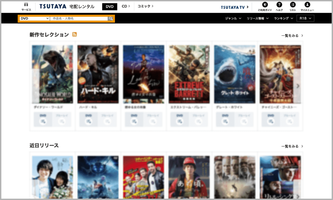
Task: Open the ヘルプ question mark icon
Action: coord(279,5)
